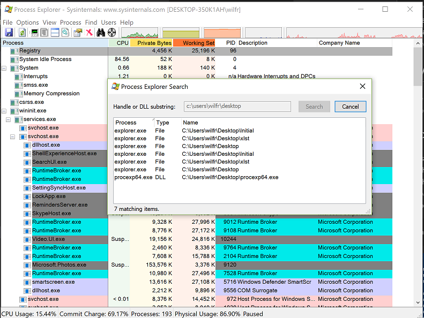The width and height of the screenshot is (424, 318).
Task: Click the icon beside smartscreen.exe
Action: click(27, 282)
